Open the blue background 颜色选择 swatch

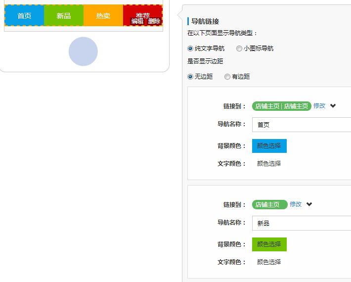pyautogui.click(x=269, y=146)
